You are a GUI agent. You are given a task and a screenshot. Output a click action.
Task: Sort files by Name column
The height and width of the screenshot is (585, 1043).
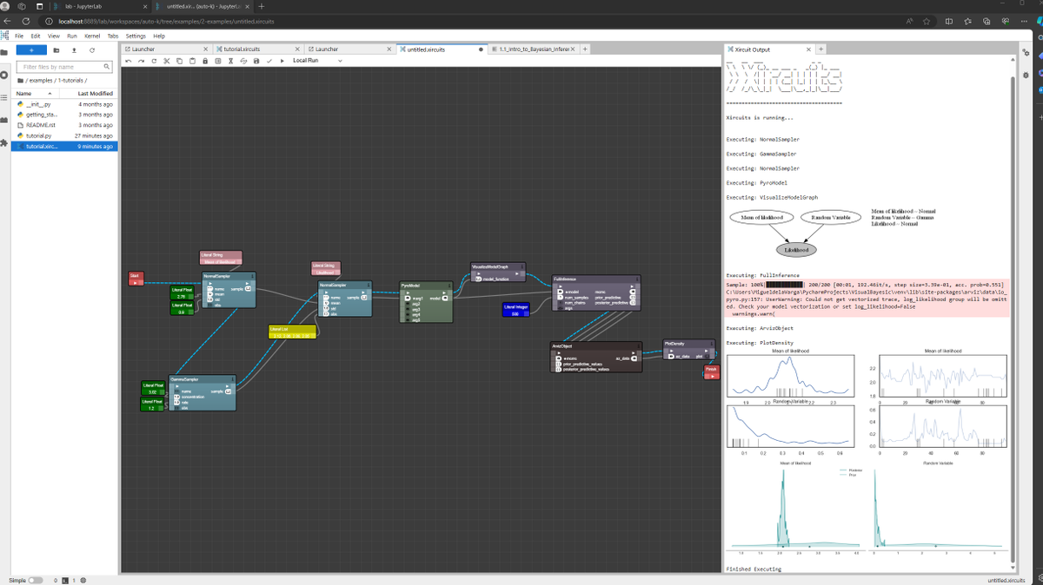click(x=34, y=93)
